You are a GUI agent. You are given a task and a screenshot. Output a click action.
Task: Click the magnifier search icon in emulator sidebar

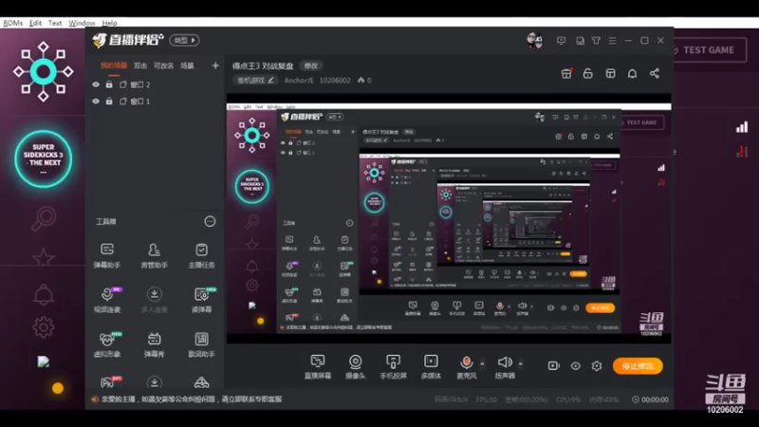(44, 219)
